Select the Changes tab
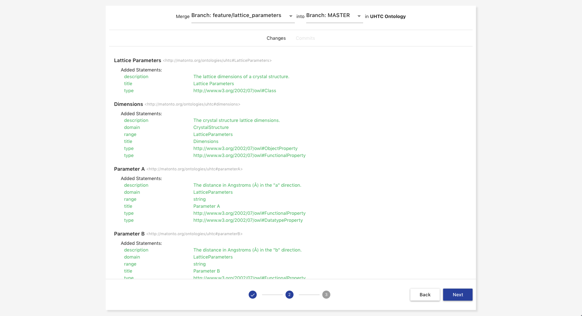This screenshot has width=582, height=316. tap(276, 38)
